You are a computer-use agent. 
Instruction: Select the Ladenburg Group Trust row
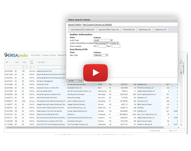[x=44, y=71]
